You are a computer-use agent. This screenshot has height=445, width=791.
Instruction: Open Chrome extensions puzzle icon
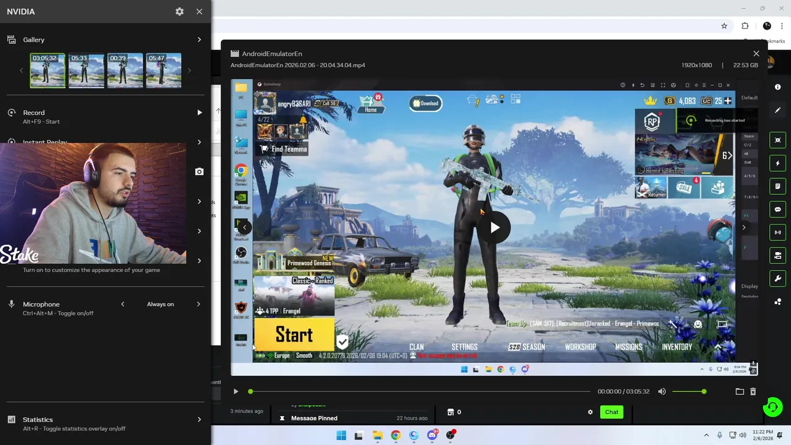[745, 26]
